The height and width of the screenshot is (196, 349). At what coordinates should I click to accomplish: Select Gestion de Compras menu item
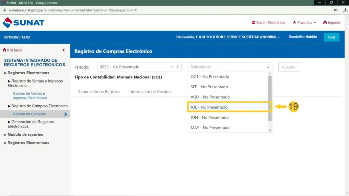29,114
